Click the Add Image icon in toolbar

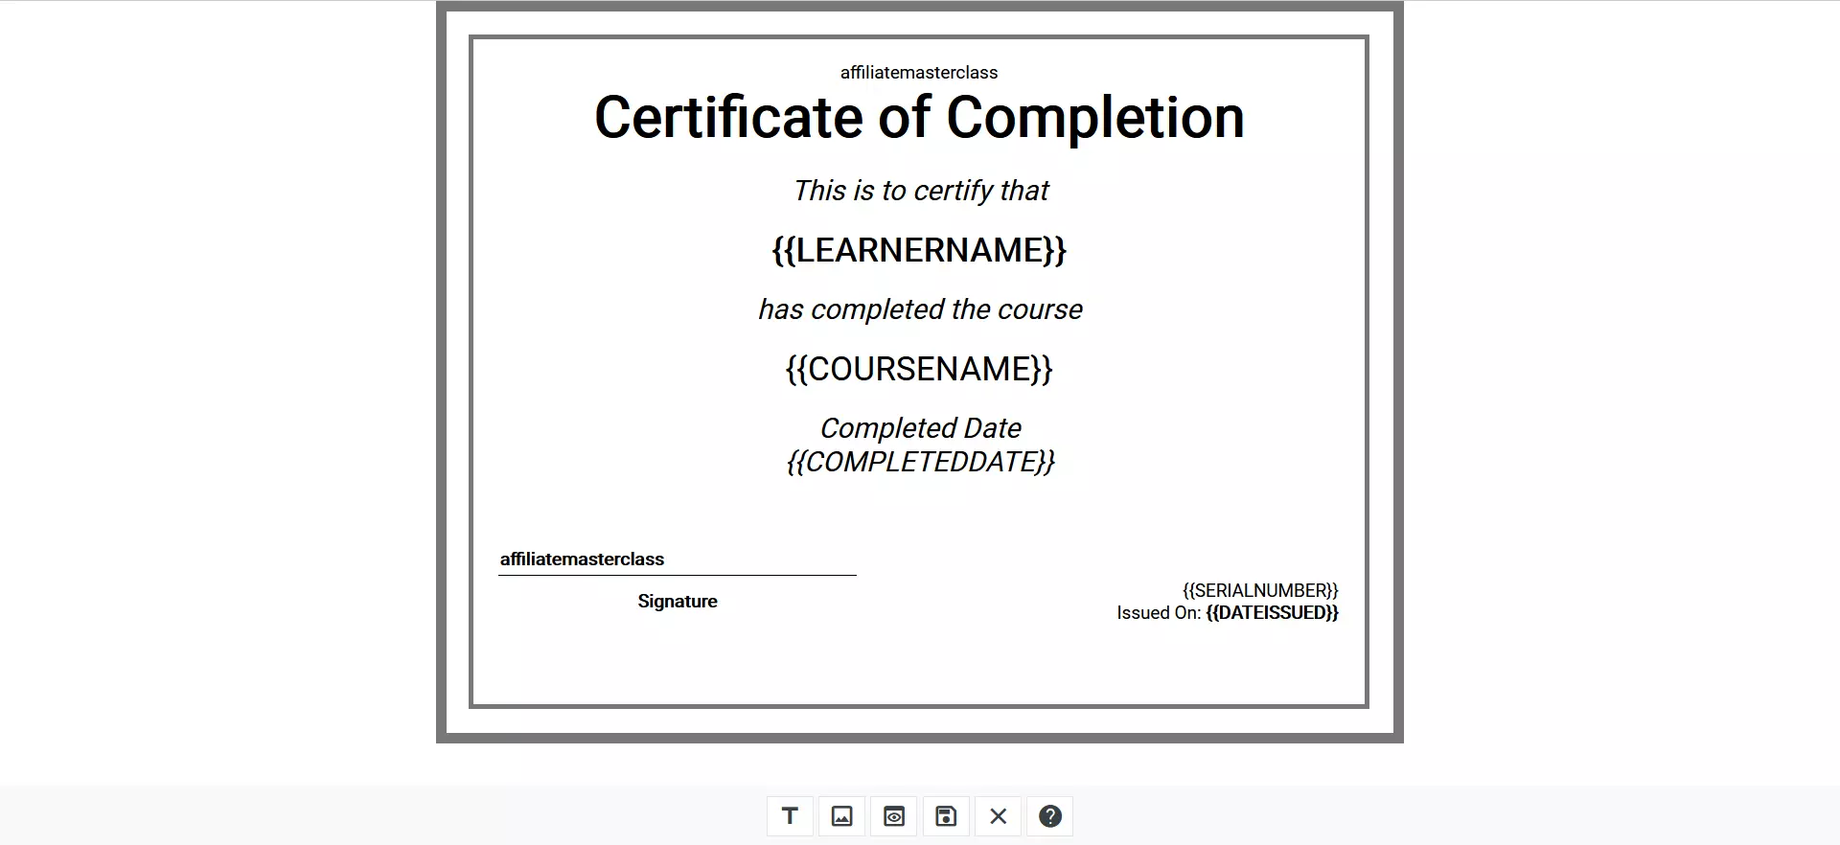coord(841,816)
